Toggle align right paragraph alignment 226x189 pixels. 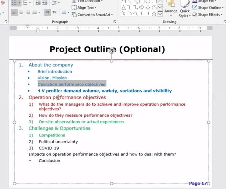(x=28, y=12)
